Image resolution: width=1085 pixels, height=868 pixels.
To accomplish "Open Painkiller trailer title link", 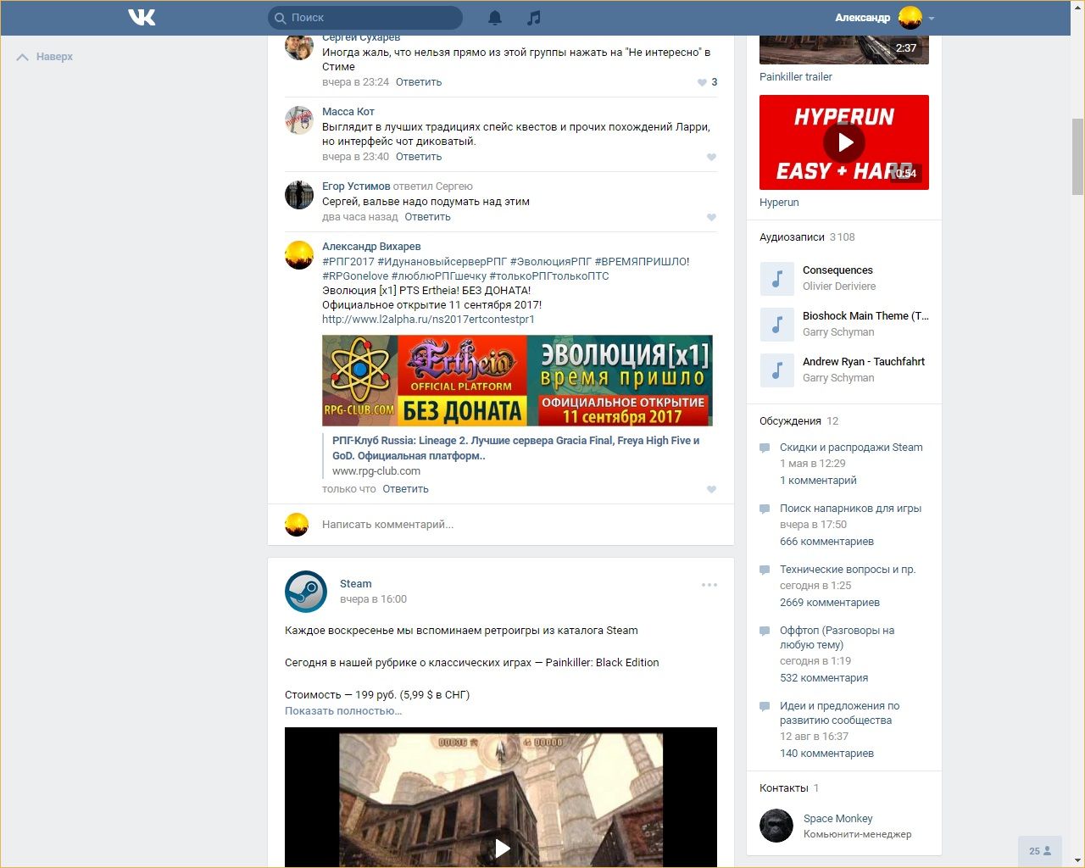I will tap(796, 77).
